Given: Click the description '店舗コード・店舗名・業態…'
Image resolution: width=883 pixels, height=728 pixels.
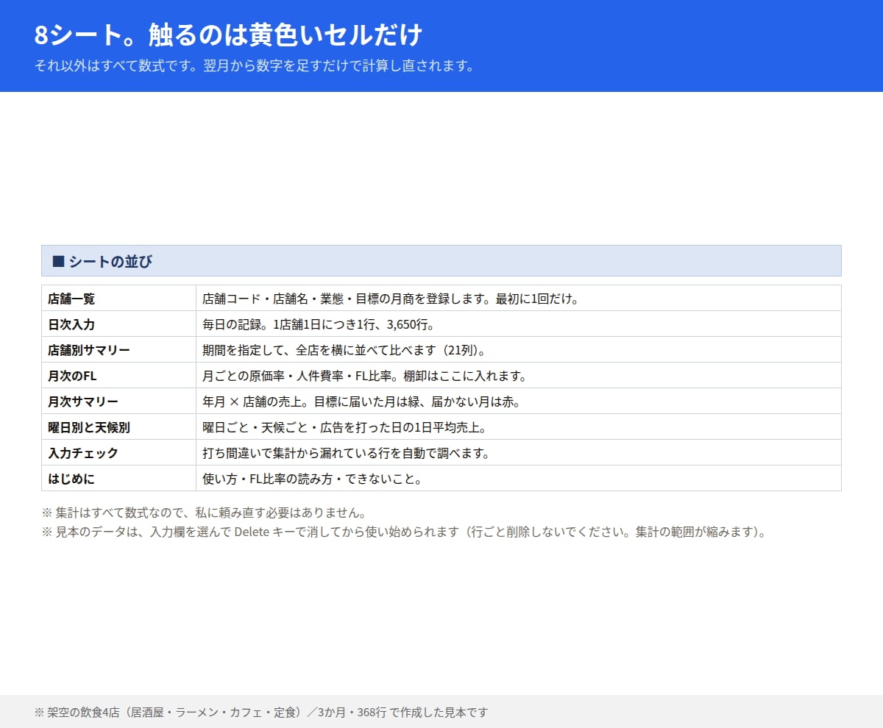Looking at the screenshot, I should pyautogui.click(x=519, y=299).
